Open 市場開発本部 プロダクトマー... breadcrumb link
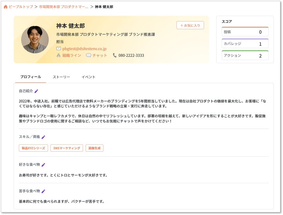This screenshot has width=283, height=215. [x=64, y=7]
